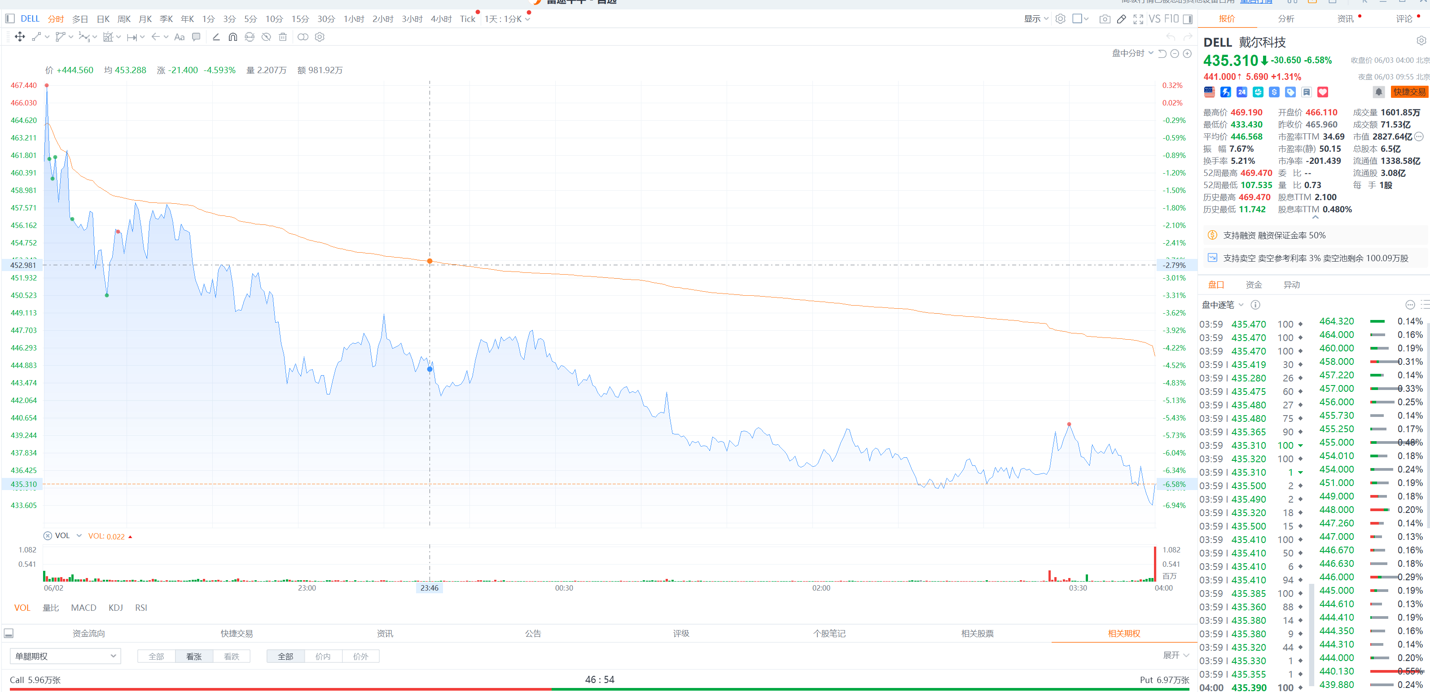Click the blue DELL ticker label
This screenshot has width=1430, height=692.
30,19
